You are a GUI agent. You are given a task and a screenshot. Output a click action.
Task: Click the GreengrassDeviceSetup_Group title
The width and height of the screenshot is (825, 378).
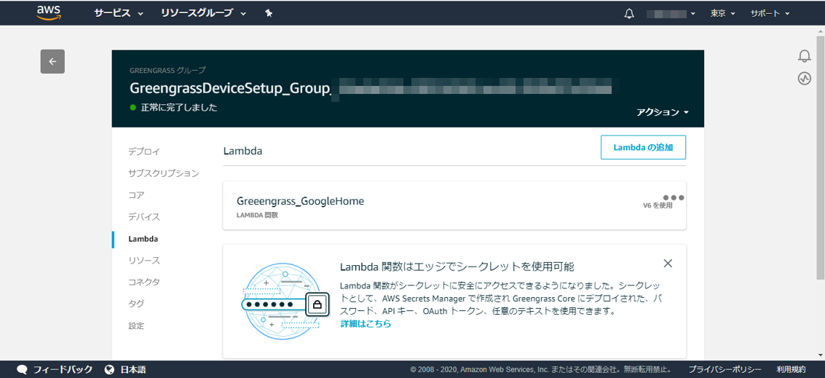click(x=230, y=87)
